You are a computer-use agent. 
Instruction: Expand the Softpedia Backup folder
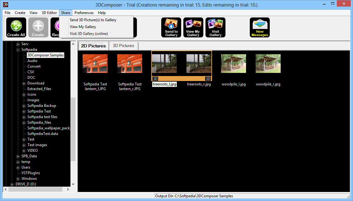[x=24, y=106]
